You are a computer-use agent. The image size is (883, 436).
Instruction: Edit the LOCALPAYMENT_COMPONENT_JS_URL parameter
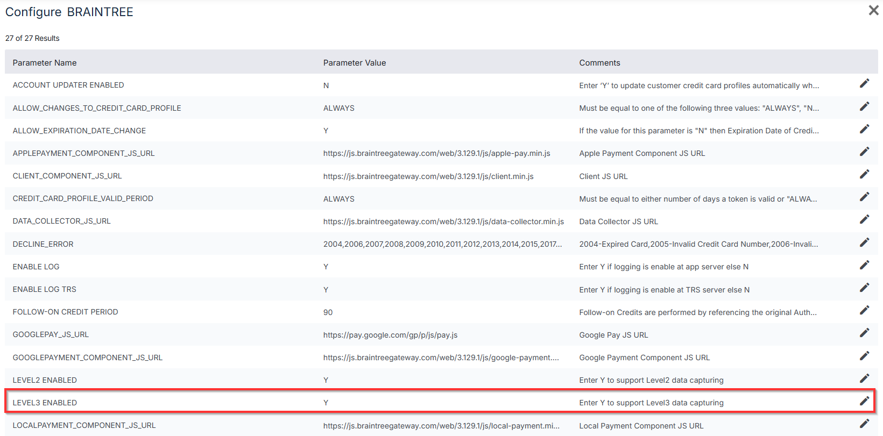(864, 424)
